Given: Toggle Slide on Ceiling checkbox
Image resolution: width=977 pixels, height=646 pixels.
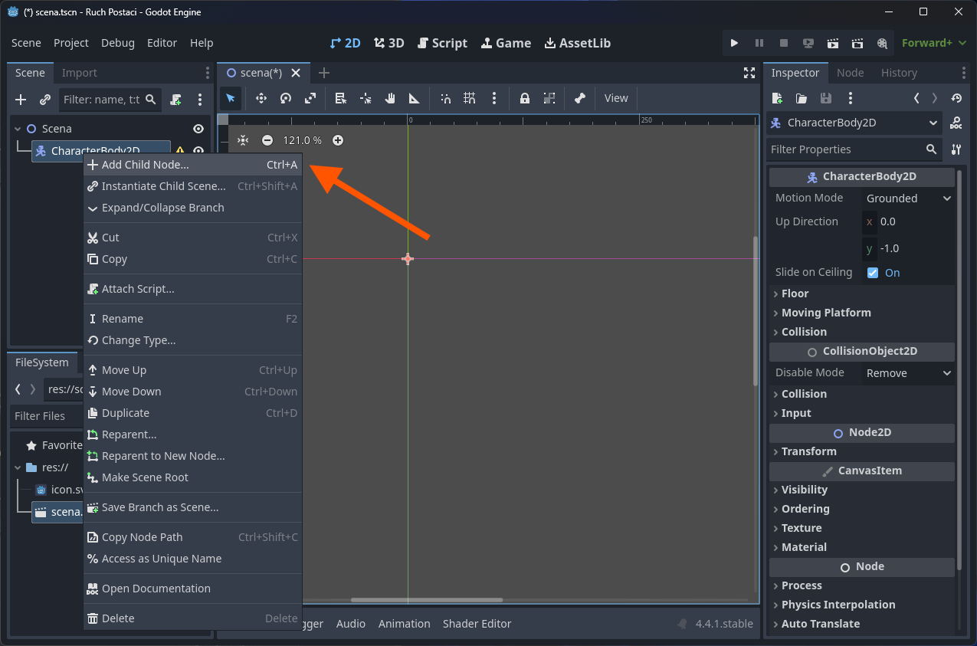Looking at the screenshot, I should (873, 273).
